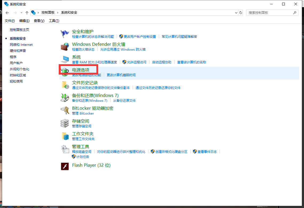Select 网络和 Internet in the left sidebar

(21, 45)
